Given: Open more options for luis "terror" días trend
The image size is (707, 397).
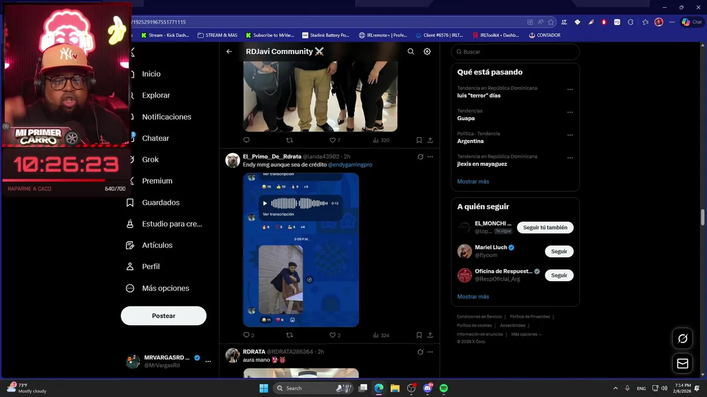Looking at the screenshot, I should pos(570,89).
